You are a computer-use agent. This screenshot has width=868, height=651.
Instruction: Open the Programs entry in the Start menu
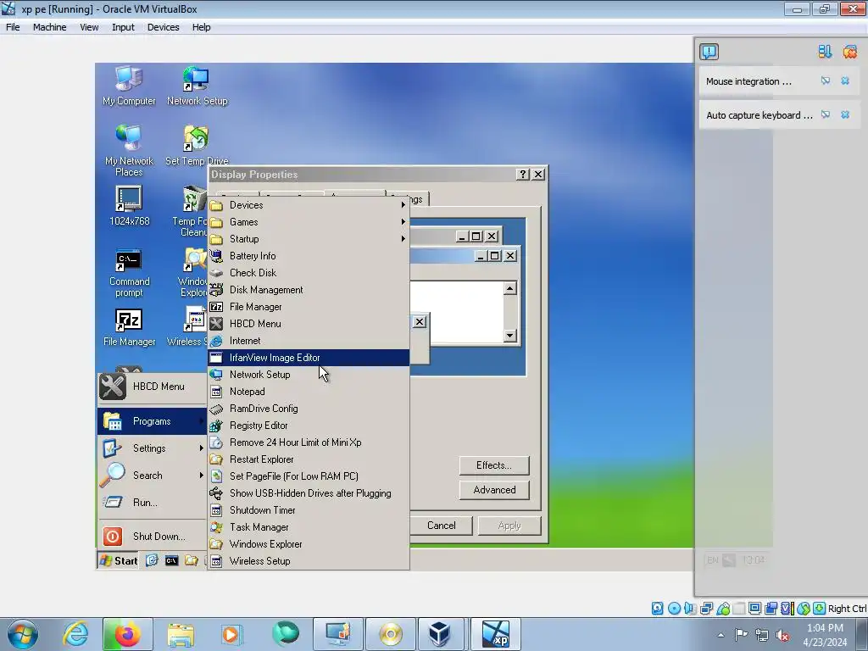pos(153,421)
